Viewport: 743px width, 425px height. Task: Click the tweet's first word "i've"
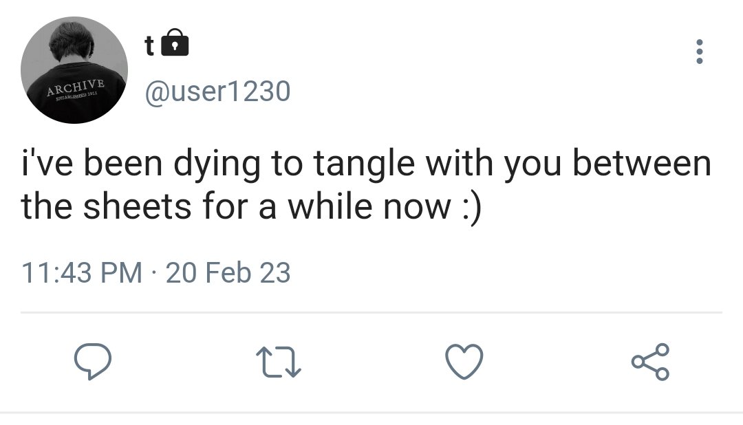(47, 163)
